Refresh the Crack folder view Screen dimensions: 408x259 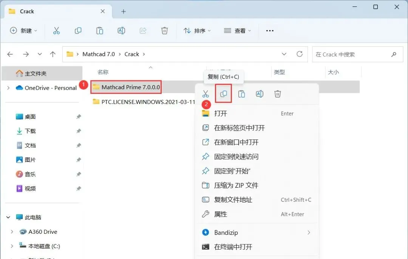(x=300, y=54)
